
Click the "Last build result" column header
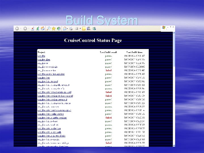[108, 52]
